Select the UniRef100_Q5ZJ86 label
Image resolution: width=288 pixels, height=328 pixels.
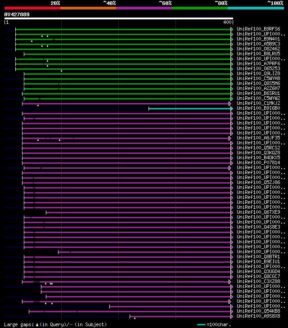click(258, 182)
